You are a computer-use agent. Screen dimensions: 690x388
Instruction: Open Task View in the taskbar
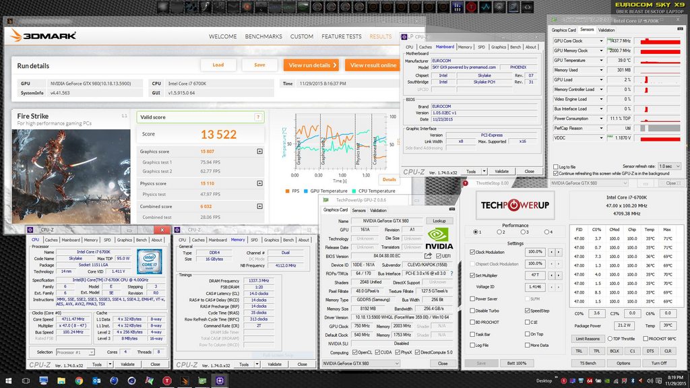click(x=26, y=381)
